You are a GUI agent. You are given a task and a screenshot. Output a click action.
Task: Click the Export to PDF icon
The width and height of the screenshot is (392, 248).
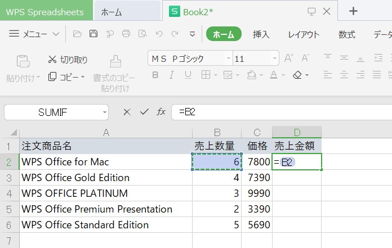click(110, 34)
